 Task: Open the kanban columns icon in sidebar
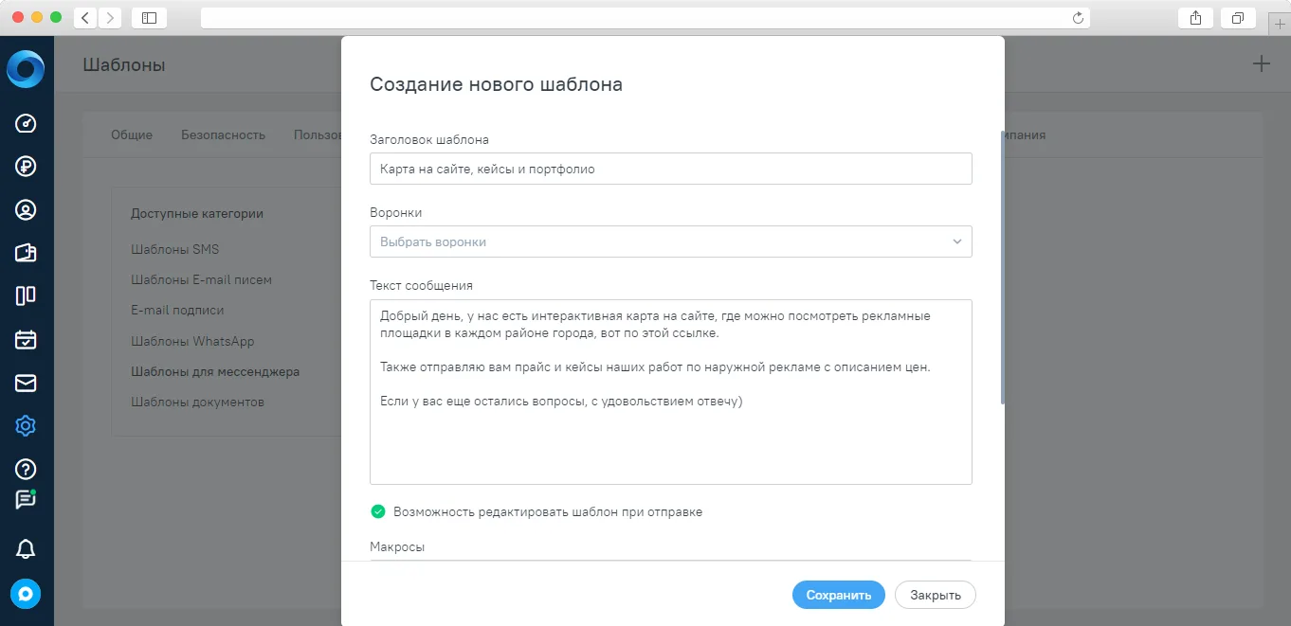click(26, 295)
